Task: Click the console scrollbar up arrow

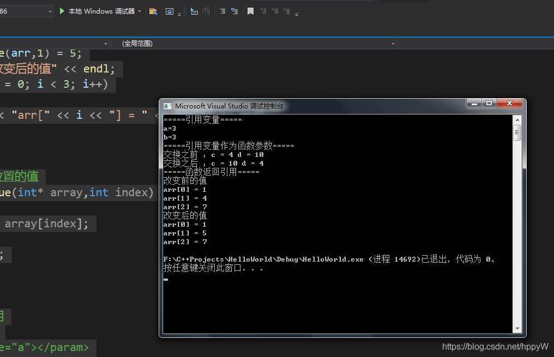Action: pyautogui.click(x=517, y=119)
